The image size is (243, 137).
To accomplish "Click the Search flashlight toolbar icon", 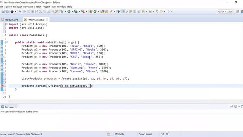I will coord(111,11).
